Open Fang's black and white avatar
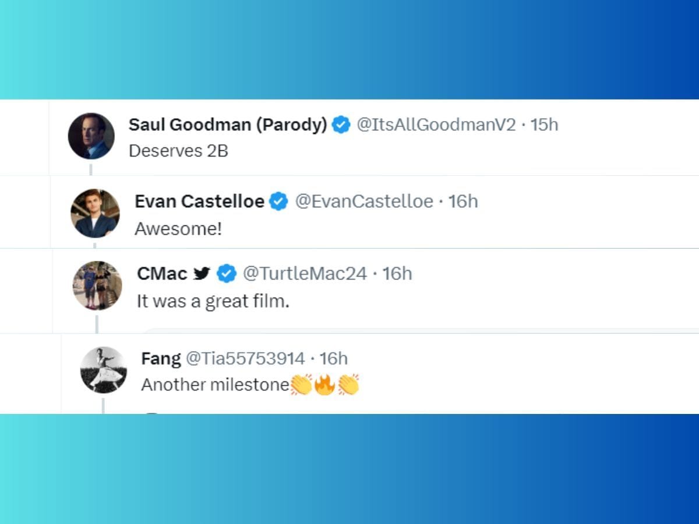Viewport: 699px width, 524px height. (104, 370)
